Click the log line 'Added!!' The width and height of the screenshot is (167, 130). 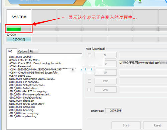click(21, 57)
